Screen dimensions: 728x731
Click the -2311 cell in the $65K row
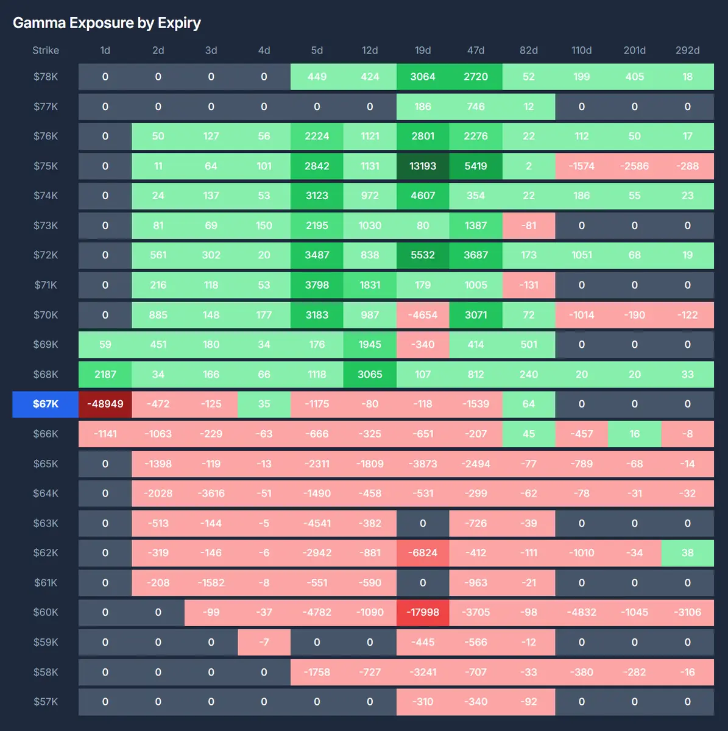(317, 464)
